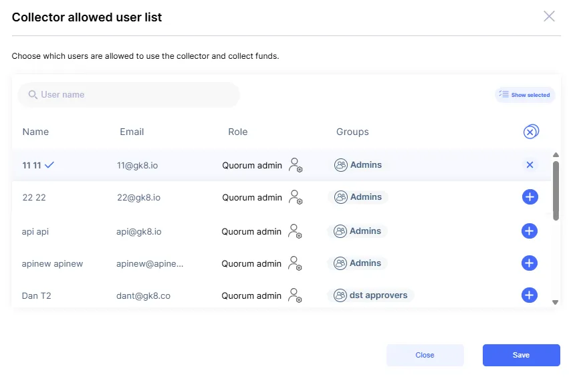
Task: Select the 22 22 user name
Action: [x=34, y=197]
